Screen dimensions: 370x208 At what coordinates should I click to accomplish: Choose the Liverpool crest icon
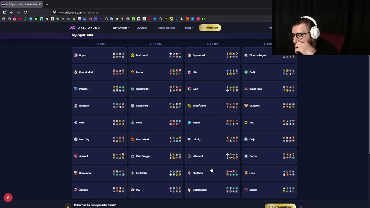(76, 106)
